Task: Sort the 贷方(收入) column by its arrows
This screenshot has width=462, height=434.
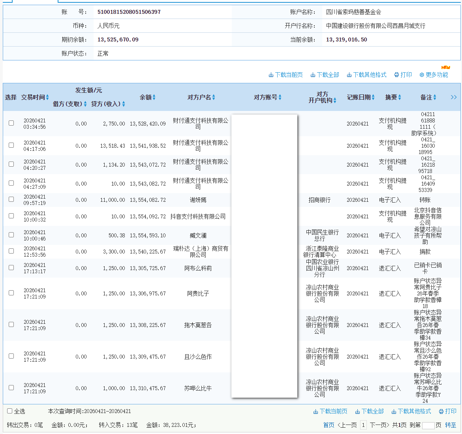Action: [x=124, y=104]
